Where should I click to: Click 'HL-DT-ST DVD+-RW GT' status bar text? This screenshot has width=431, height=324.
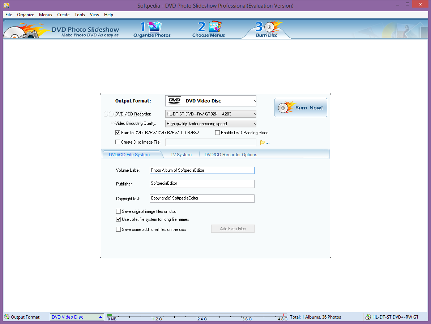pyautogui.click(x=395, y=317)
